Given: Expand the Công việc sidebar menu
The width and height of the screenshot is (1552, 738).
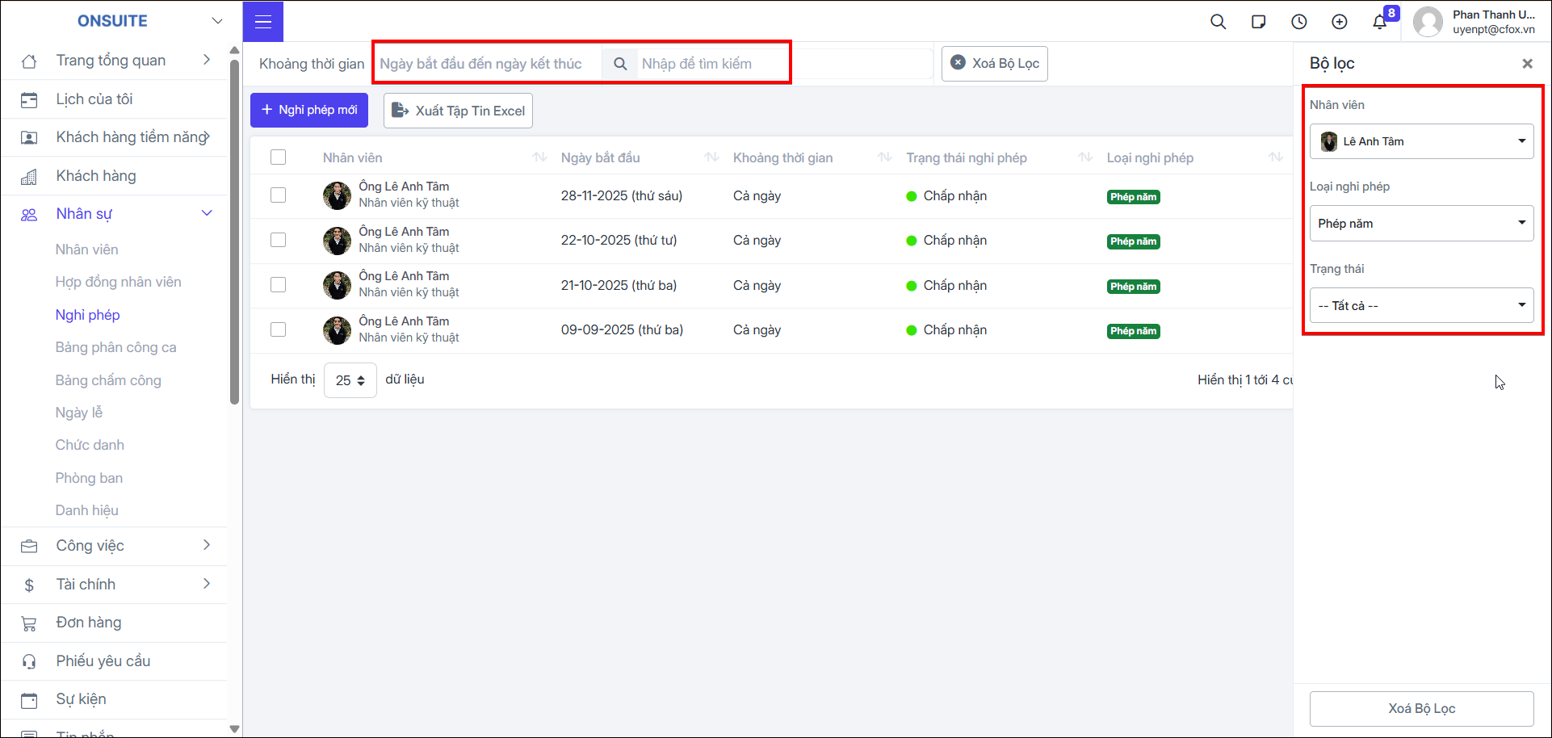Looking at the screenshot, I should click(x=115, y=546).
